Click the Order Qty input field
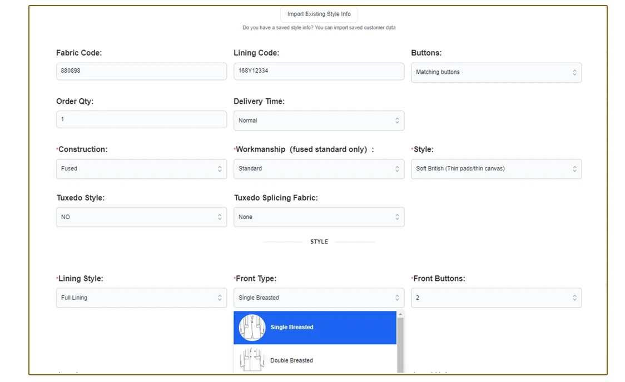The image size is (625, 382). (x=141, y=119)
